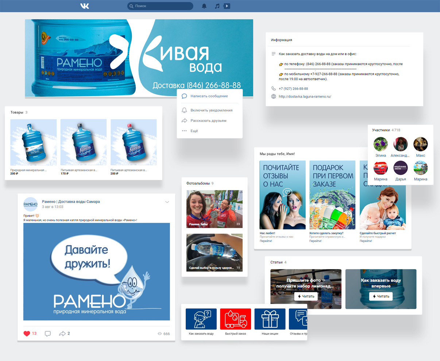Screen dimensions: 440x361
Task: Expand the post options chevron
Action: 167,202
